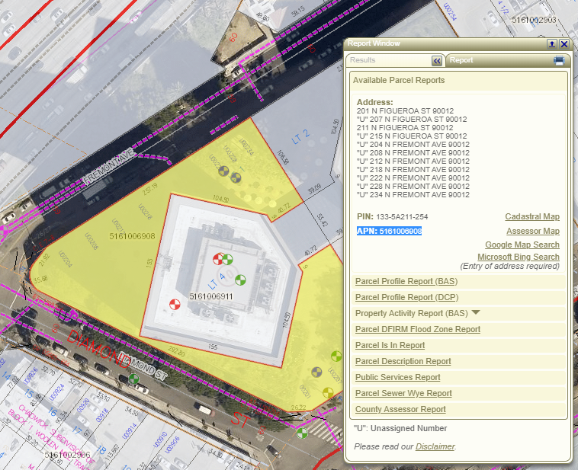The width and height of the screenshot is (578, 470).
Task: Click LT 2 lot label on map
Action: 300,137
